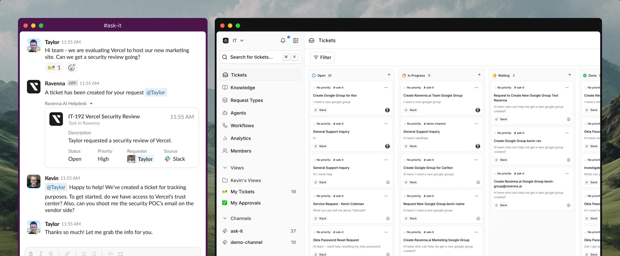This screenshot has height=256, width=620.
Task: Click Taylor requester chip in ticket card
Action: (141, 159)
